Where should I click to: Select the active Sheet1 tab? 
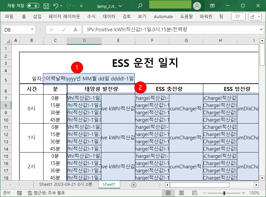(109, 184)
